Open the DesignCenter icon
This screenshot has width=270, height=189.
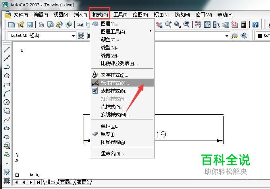click(x=207, y=25)
